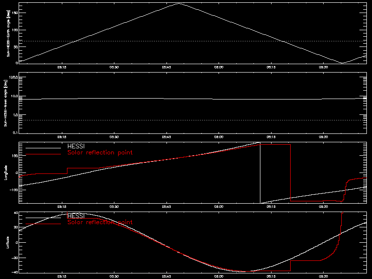The image size is (372, 279).
Task: Click the '50' tick on Sun-HESSI-Earth axis
Action: click(x=16, y=47)
